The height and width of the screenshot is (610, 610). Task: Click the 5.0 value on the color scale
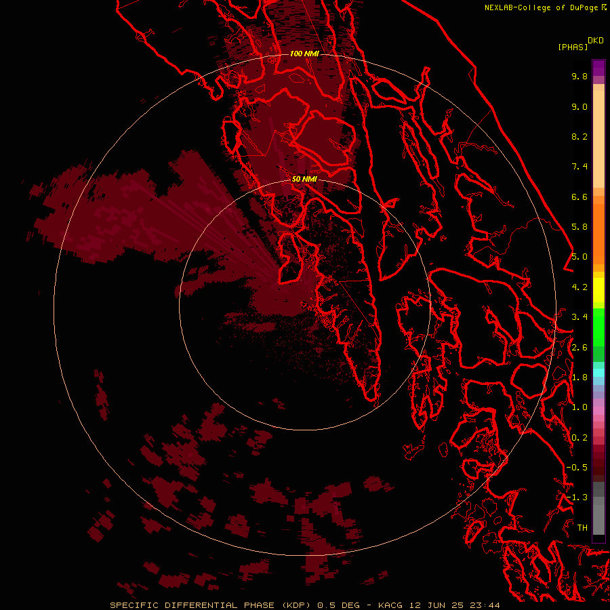tap(579, 257)
